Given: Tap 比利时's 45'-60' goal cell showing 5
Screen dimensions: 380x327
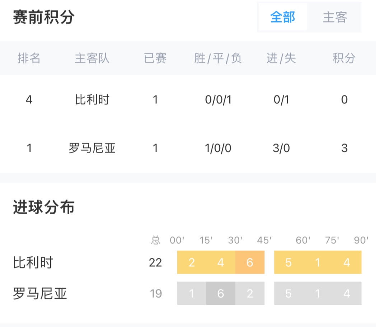Looking at the screenshot, I should point(288,262).
